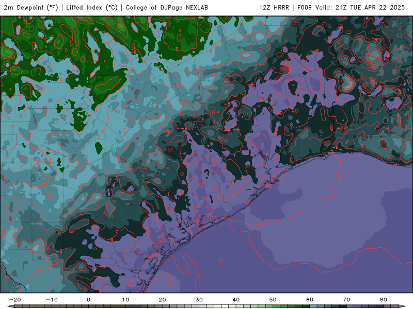Screen dimensions: 413x309
Task: Click the 80 label on the color scale
Action: coord(384,300)
